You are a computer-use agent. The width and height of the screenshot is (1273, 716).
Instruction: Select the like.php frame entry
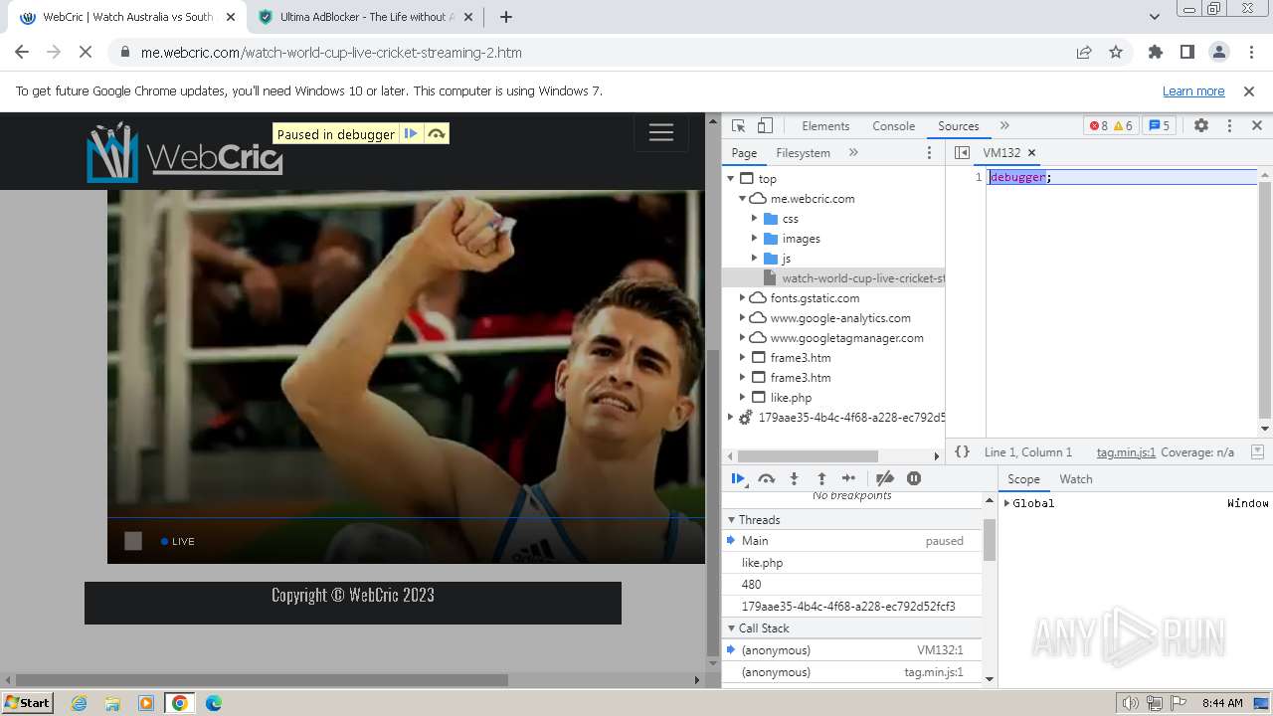[x=791, y=398]
